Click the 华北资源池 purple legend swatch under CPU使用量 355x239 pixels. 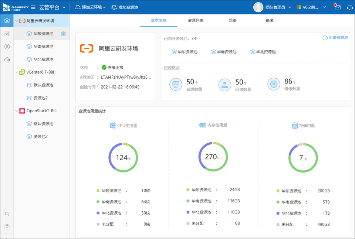[98, 213]
